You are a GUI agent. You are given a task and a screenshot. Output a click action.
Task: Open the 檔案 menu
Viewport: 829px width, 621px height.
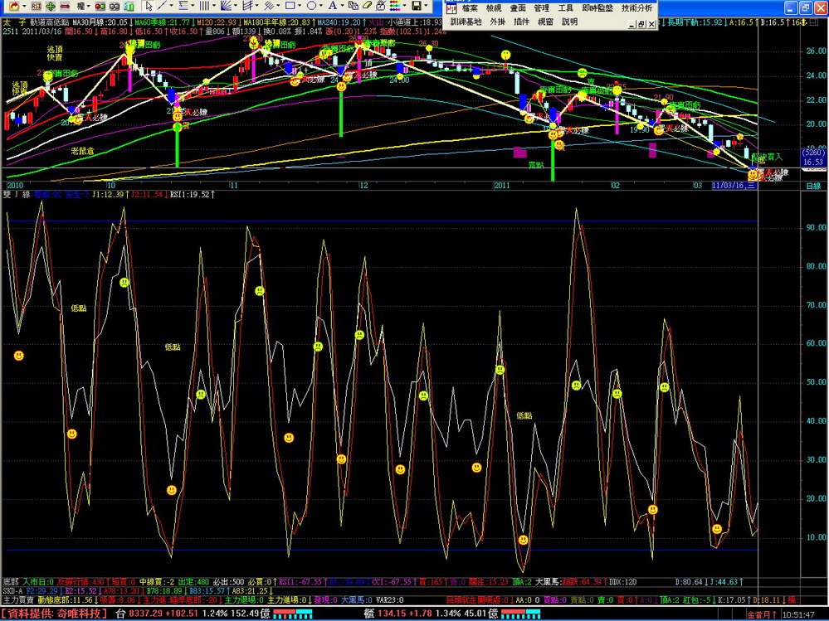click(470, 7)
